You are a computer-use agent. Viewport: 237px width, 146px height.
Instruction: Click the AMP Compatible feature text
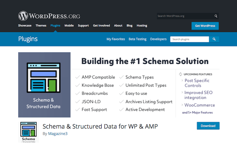98,77
